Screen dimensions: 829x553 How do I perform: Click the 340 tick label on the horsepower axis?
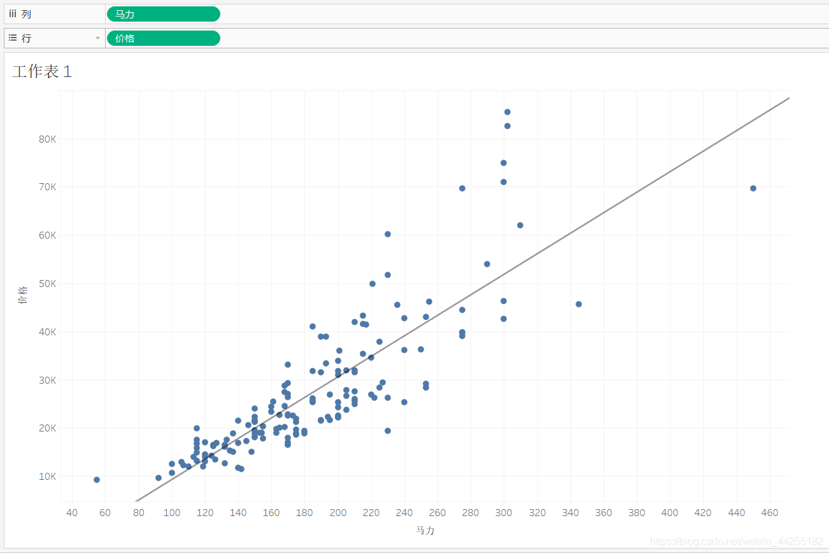click(570, 512)
